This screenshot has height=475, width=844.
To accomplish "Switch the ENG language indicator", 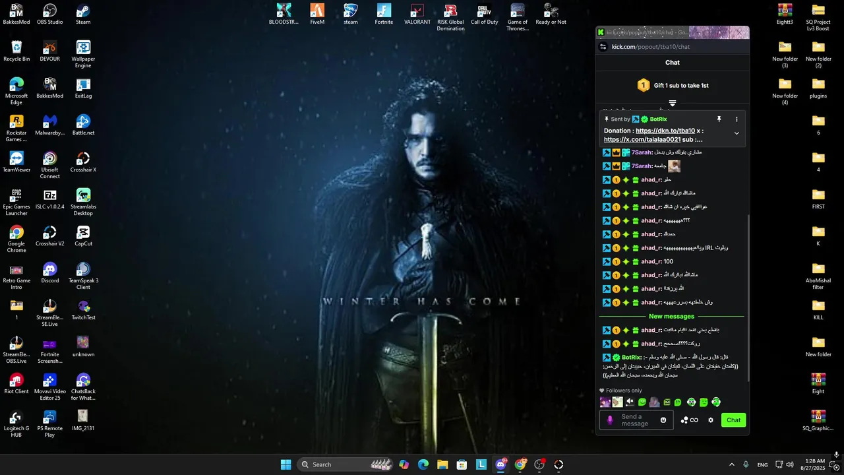I will click(762, 464).
